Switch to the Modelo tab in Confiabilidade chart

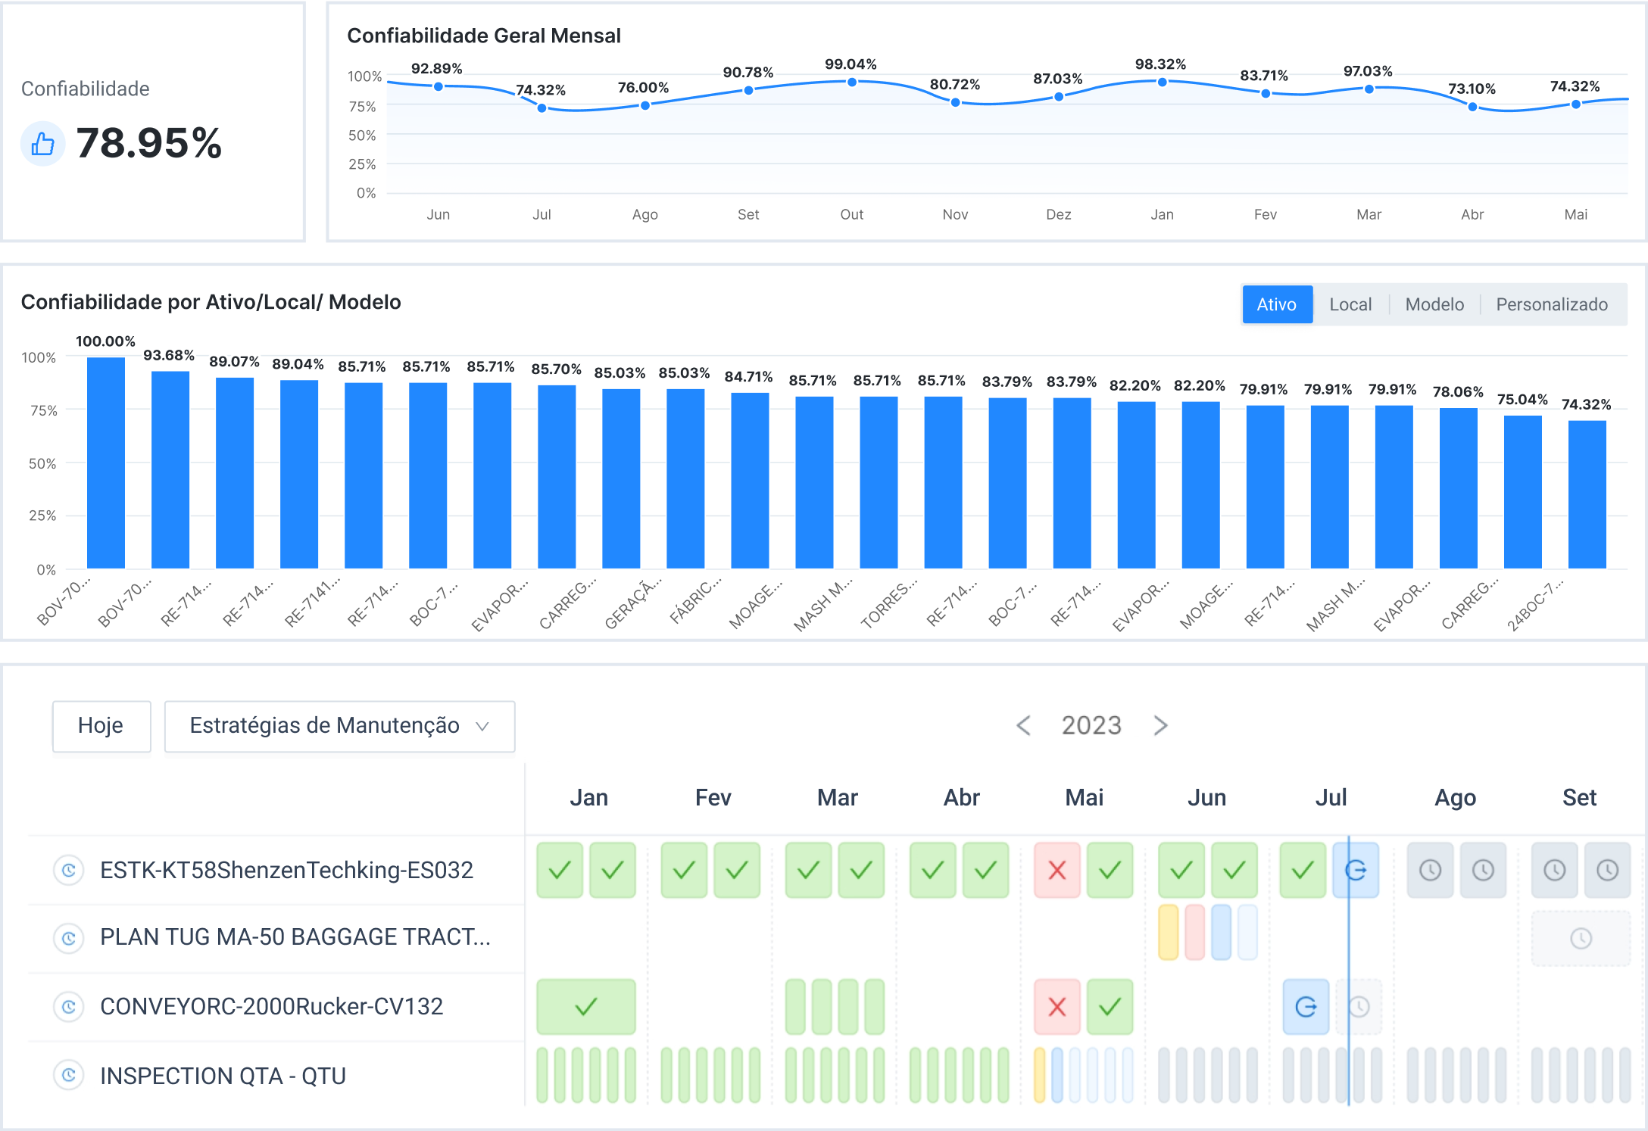coord(1437,301)
